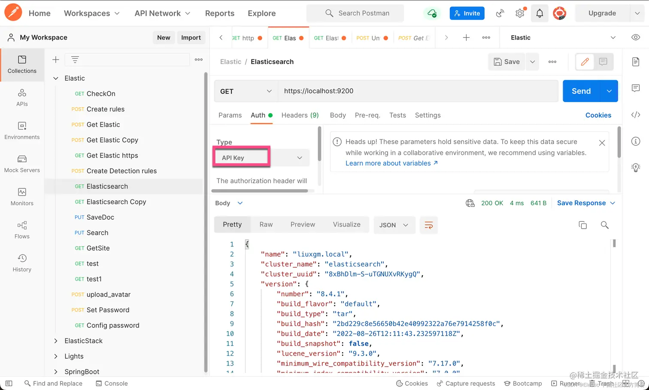Open the notifications bell
The image size is (649, 390).
coord(540,13)
